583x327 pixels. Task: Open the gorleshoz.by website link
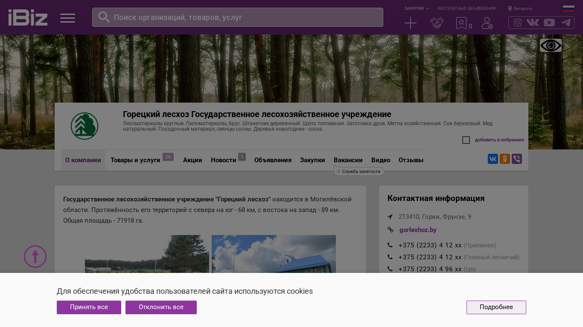[417, 230]
